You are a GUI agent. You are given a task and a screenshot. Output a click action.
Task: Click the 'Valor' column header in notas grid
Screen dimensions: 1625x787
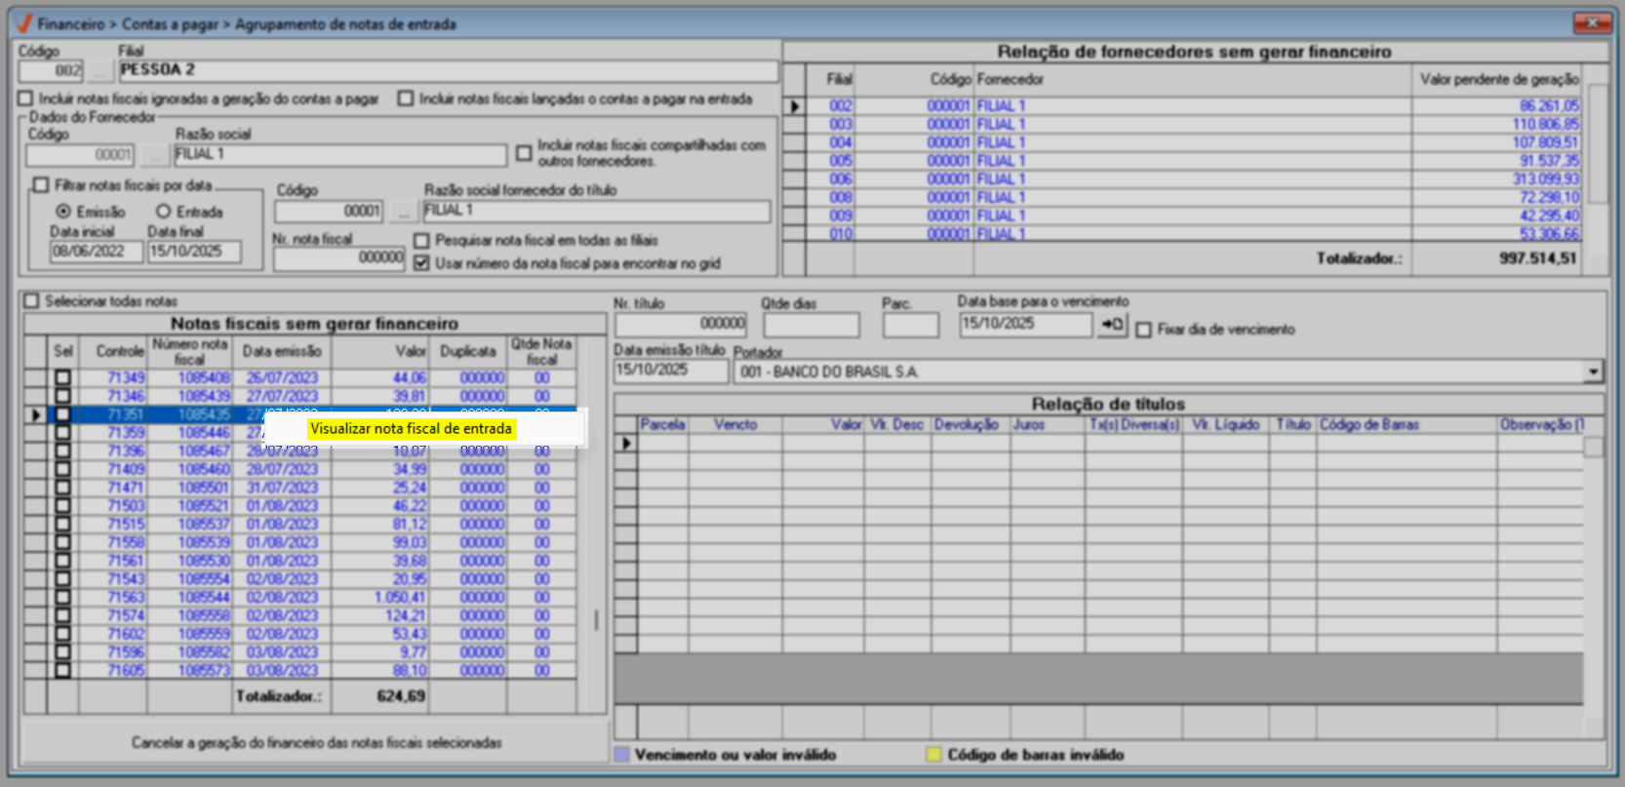[x=410, y=351]
